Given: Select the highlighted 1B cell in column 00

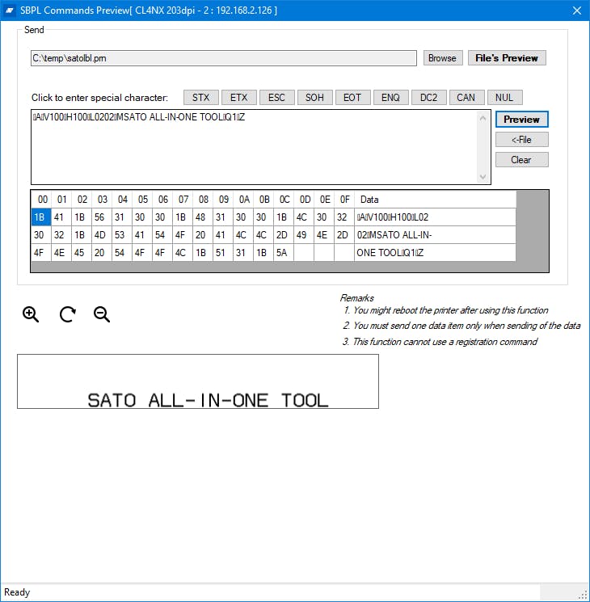Looking at the screenshot, I should [x=40, y=217].
